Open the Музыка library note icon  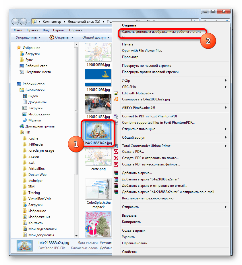pyautogui.click(x=25, y=120)
